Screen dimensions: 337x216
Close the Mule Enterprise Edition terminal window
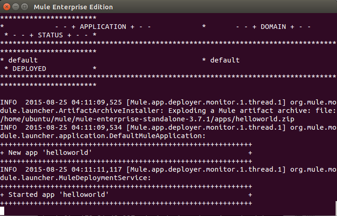point(7,7)
